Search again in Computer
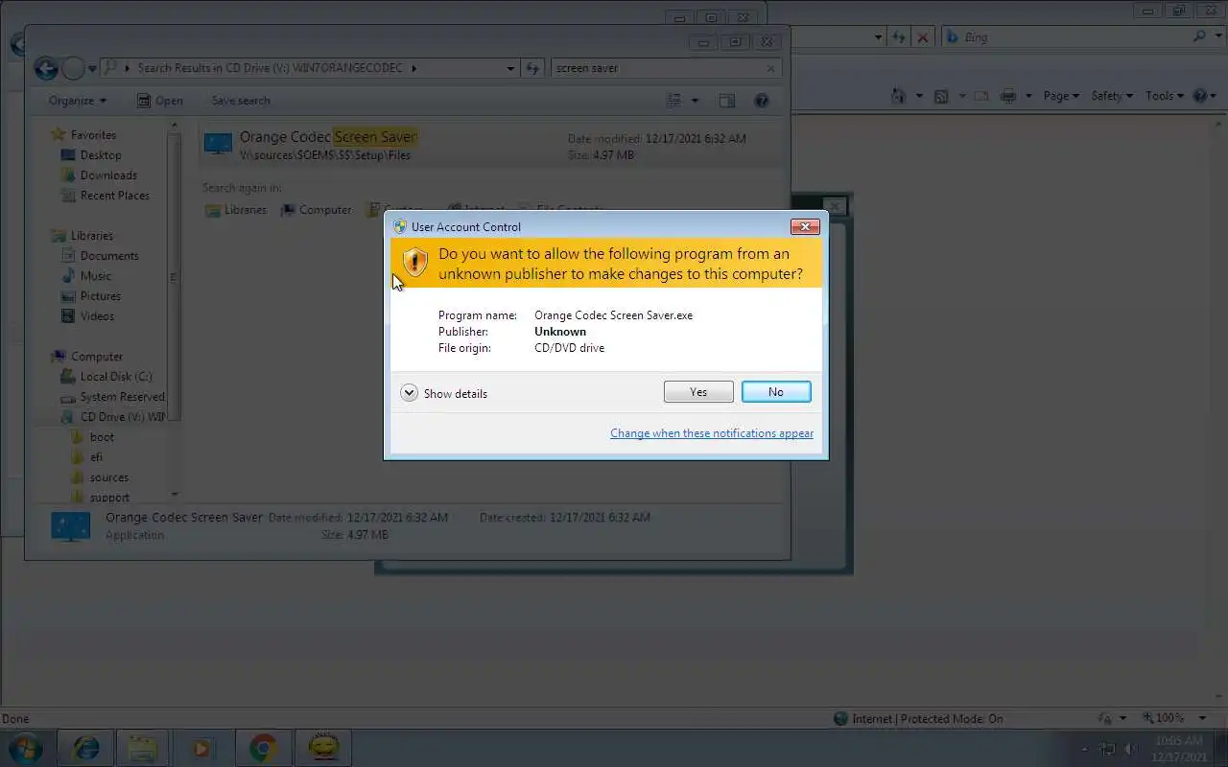 (316, 210)
